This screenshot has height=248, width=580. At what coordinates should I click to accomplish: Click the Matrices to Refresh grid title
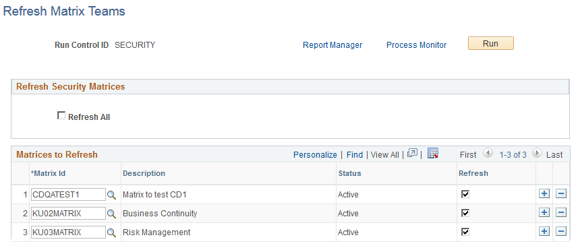click(x=57, y=154)
